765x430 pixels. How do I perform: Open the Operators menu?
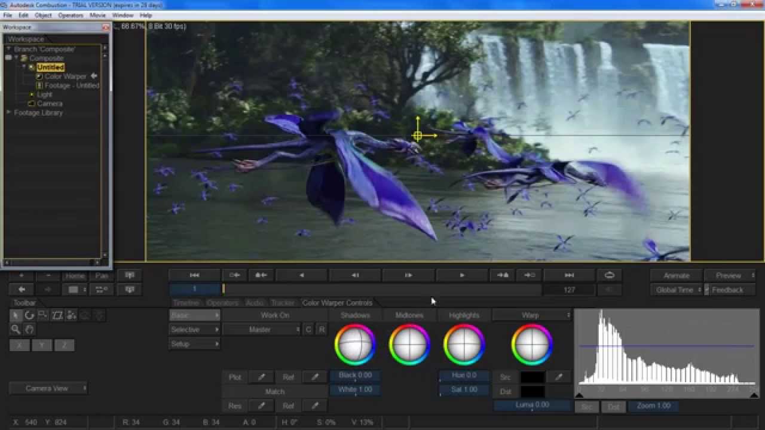click(71, 15)
